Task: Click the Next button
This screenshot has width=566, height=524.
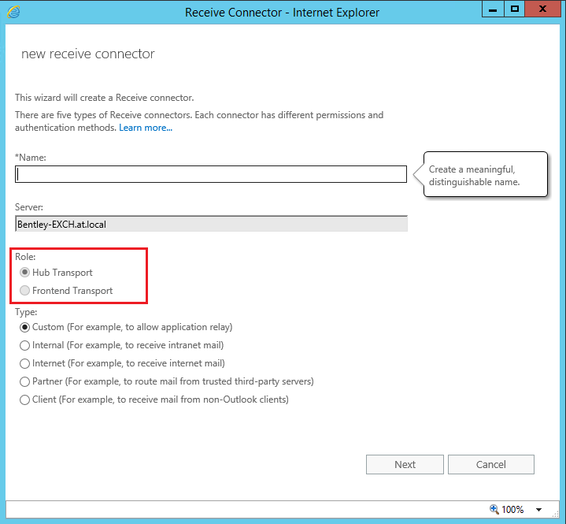Action: pos(405,464)
